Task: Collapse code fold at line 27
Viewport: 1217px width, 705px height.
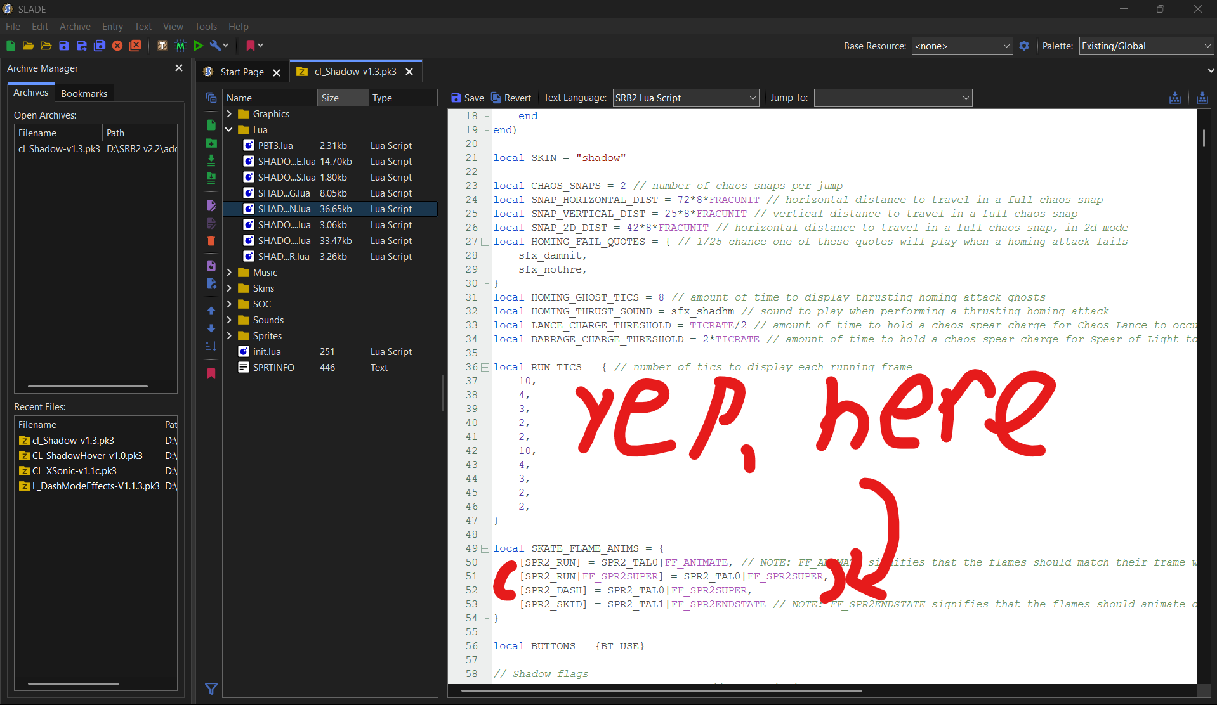Action: [x=485, y=242]
